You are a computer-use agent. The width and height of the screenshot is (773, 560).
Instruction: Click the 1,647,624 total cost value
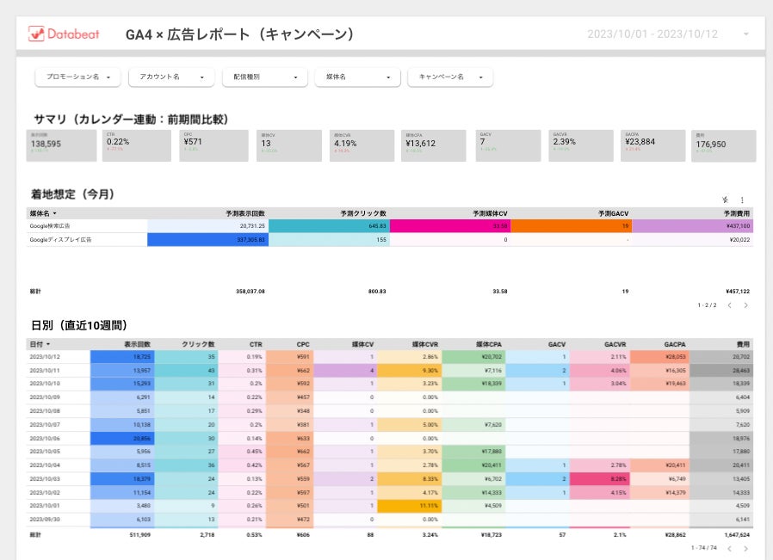click(x=737, y=535)
